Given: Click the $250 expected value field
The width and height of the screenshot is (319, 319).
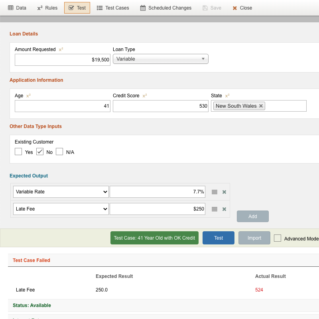Looking at the screenshot, I should pyautogui.click(x=158, y=209).
